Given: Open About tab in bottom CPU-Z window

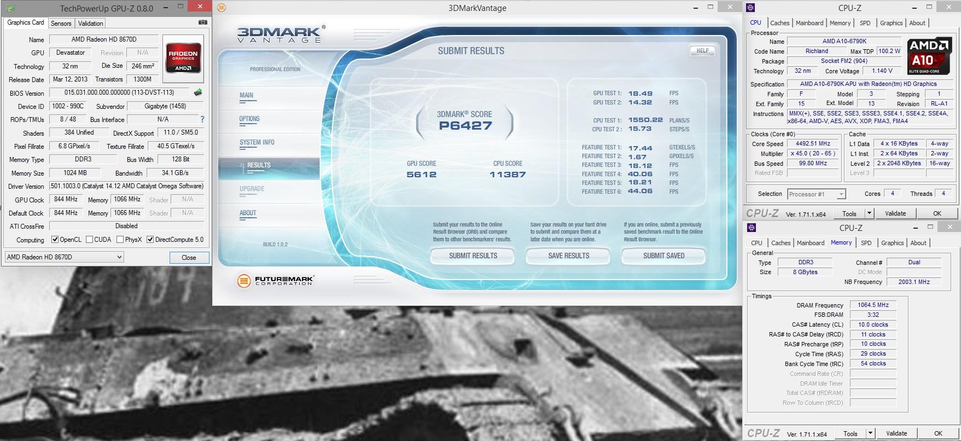Looking at the screenshot, I should tap(918, 243).
